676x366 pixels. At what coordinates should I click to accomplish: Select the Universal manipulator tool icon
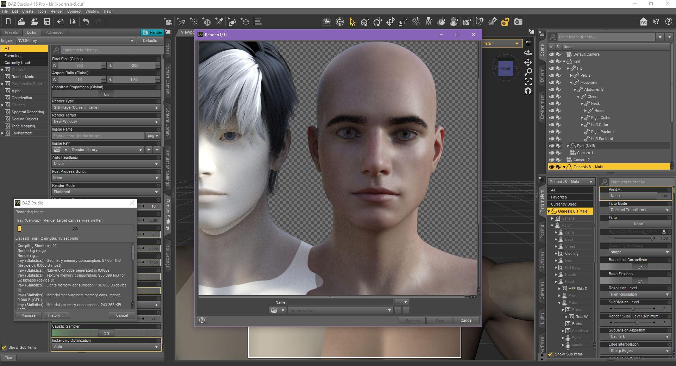365,22
